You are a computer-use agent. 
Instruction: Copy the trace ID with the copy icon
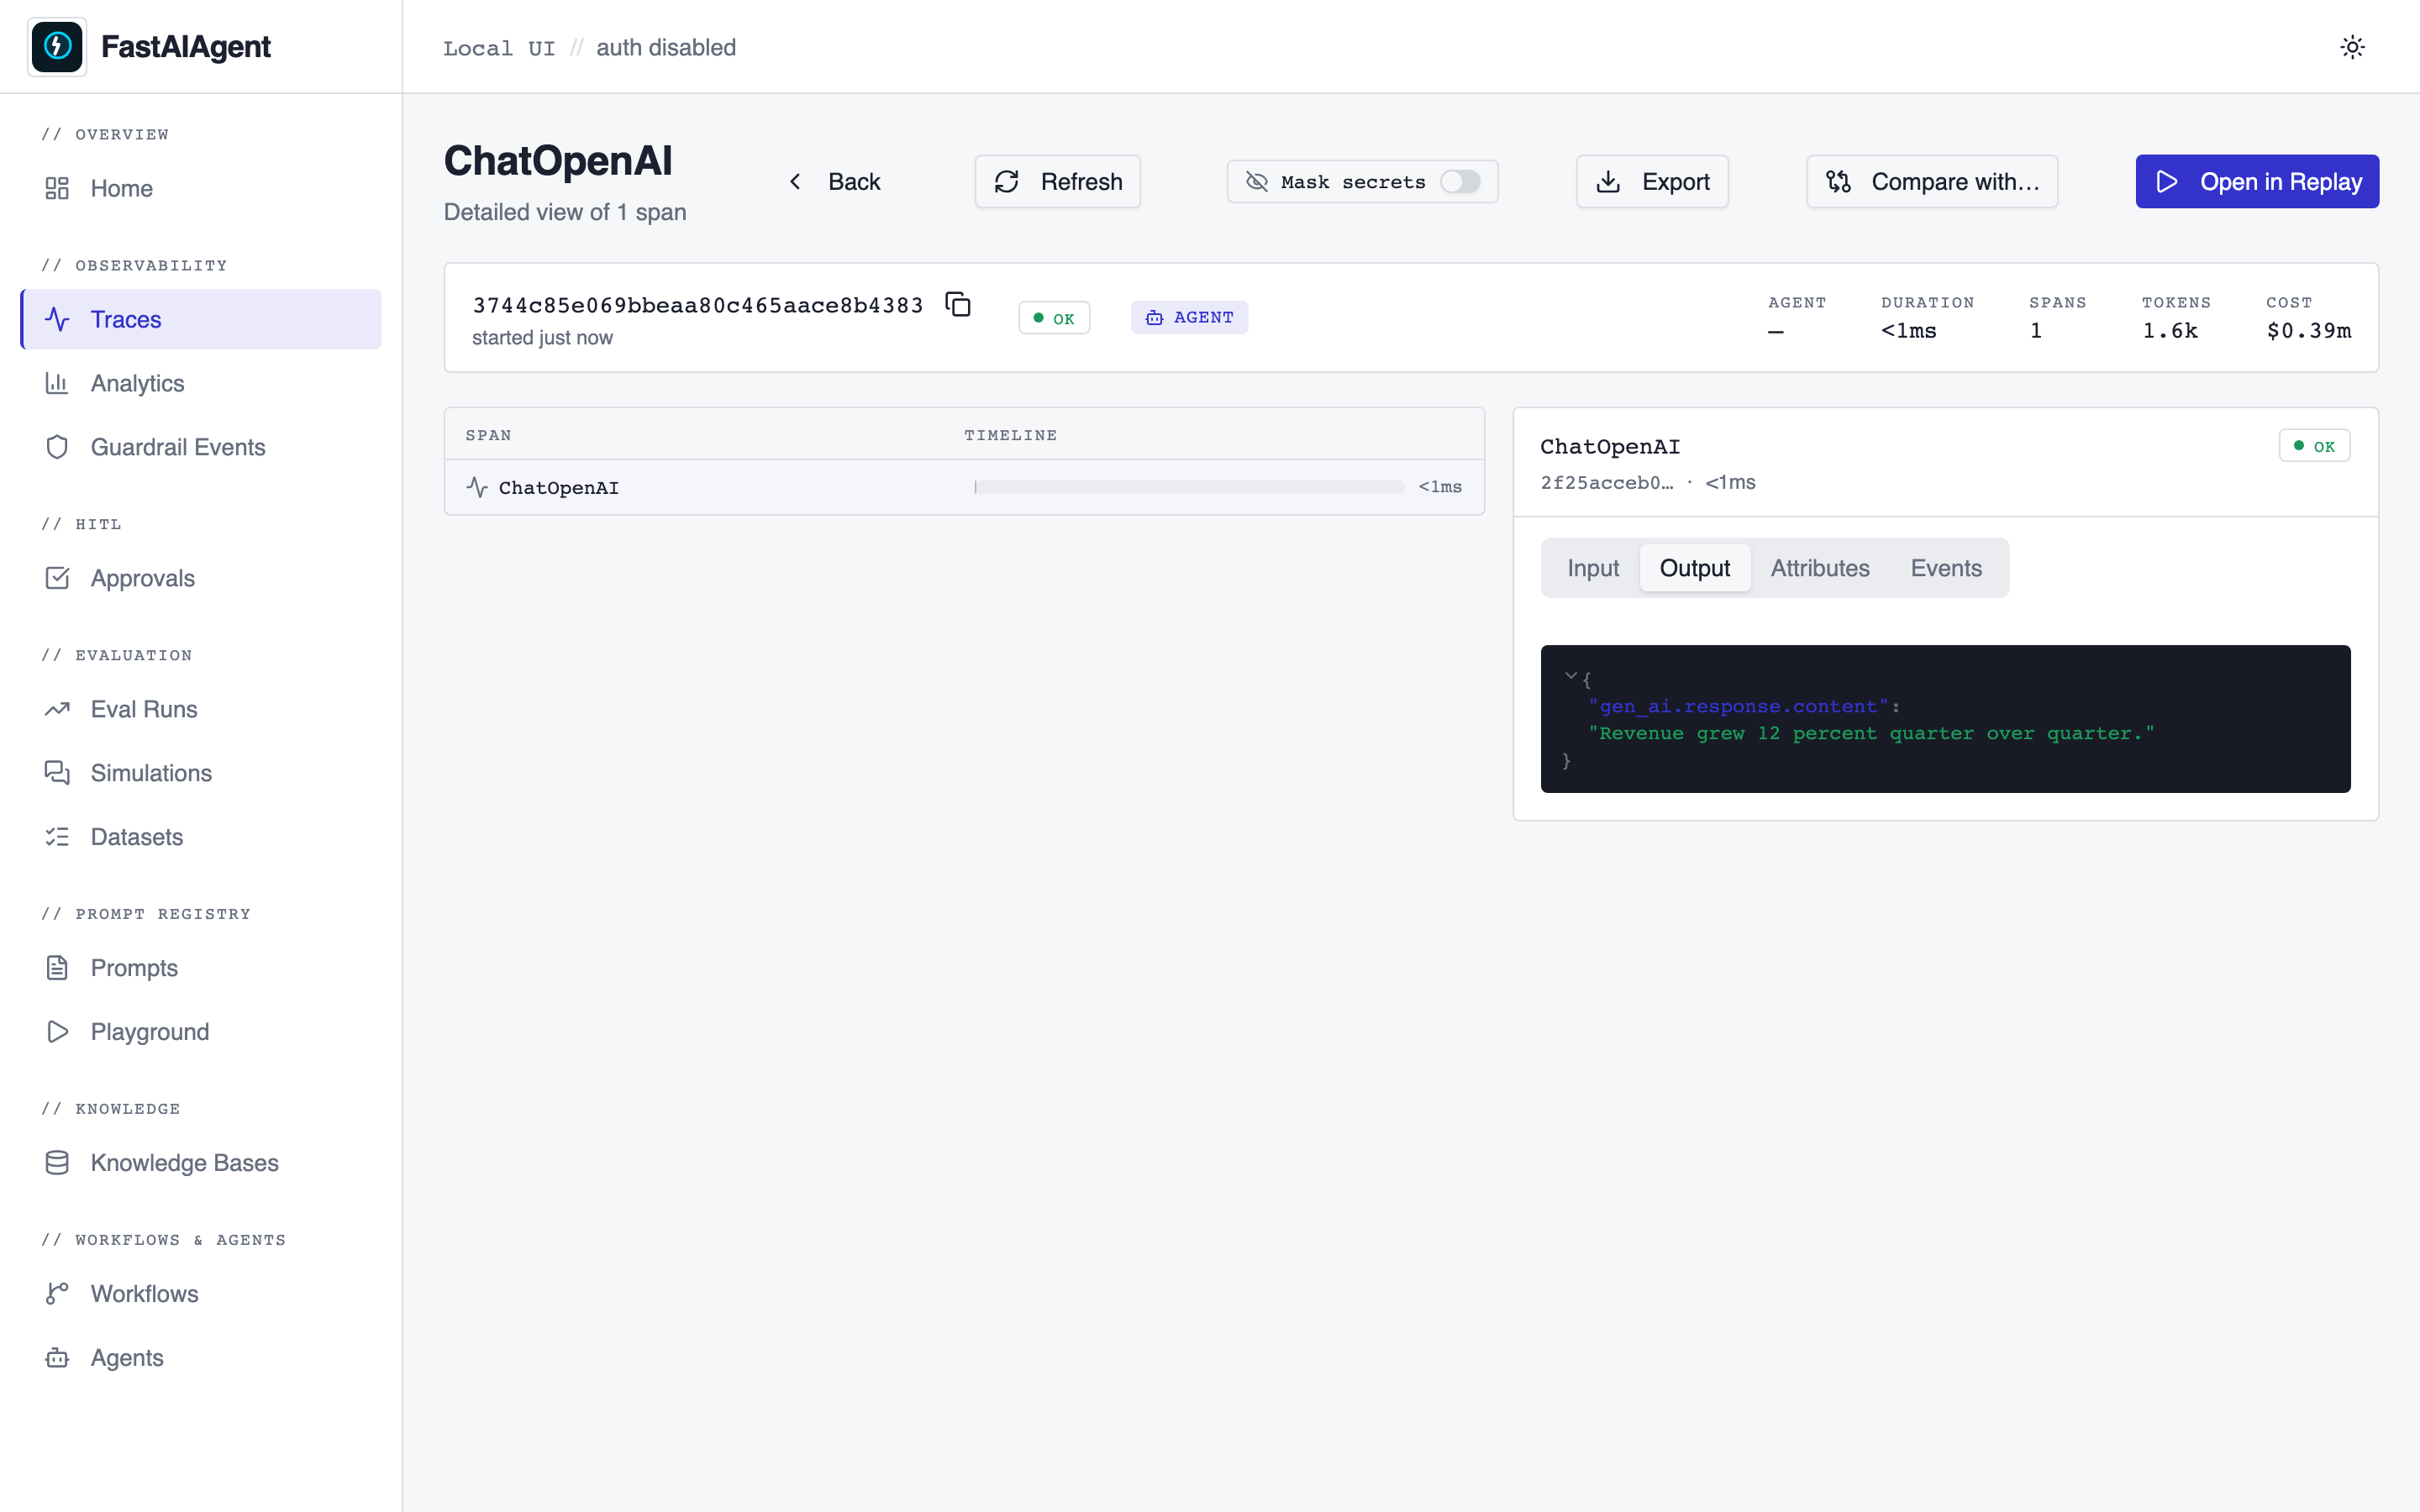pyautogui.click(x=958, y=304)
